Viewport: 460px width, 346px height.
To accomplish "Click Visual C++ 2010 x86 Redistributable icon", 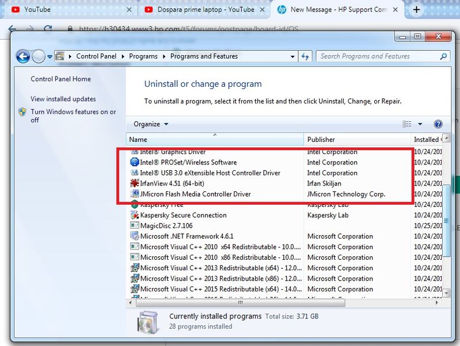I will pyautogui.click(x=134, y=257).
